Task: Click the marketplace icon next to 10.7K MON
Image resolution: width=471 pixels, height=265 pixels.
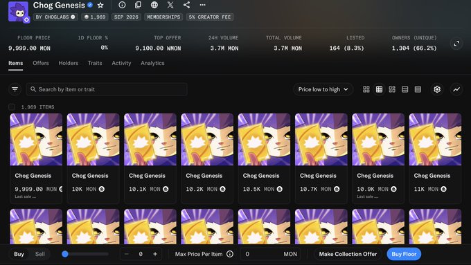Action: pyautogui.click(x=337, y=189)
